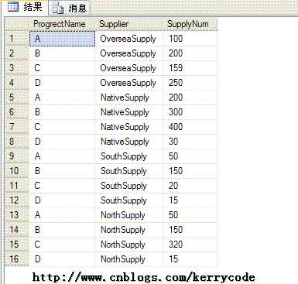Click the highlighted 'A' cell in row 1

(x=62, y=39)
